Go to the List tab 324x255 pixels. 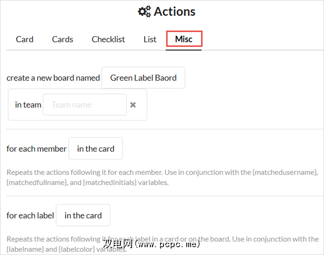tap(150, 40)
